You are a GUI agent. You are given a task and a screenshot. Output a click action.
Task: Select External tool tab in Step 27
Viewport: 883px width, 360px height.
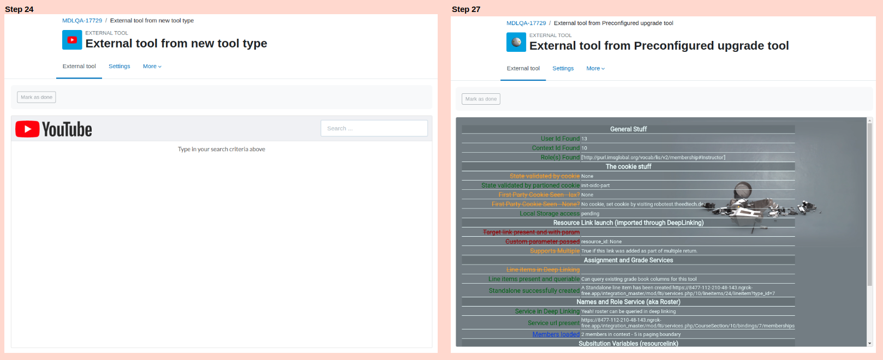point(523,69)
